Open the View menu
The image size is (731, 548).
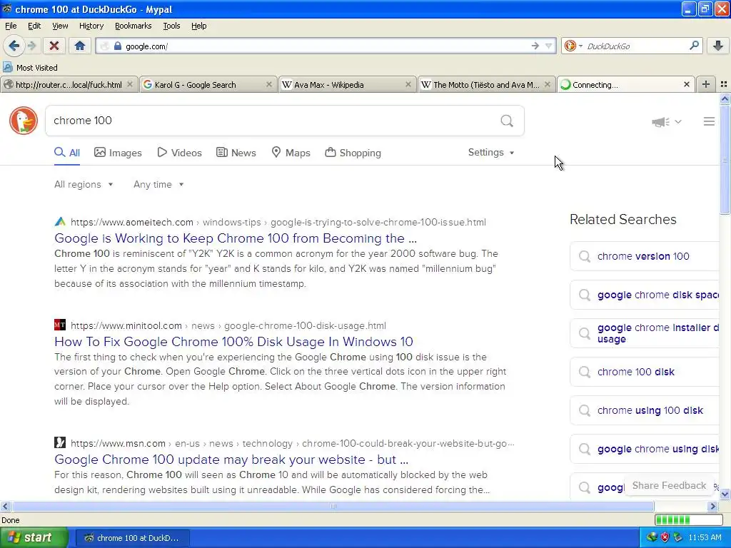coord(60,26)
